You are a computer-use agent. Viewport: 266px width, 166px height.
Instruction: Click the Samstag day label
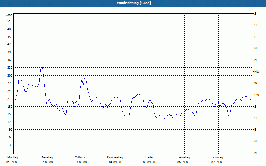pyautogui.click(x=184, y=157)
